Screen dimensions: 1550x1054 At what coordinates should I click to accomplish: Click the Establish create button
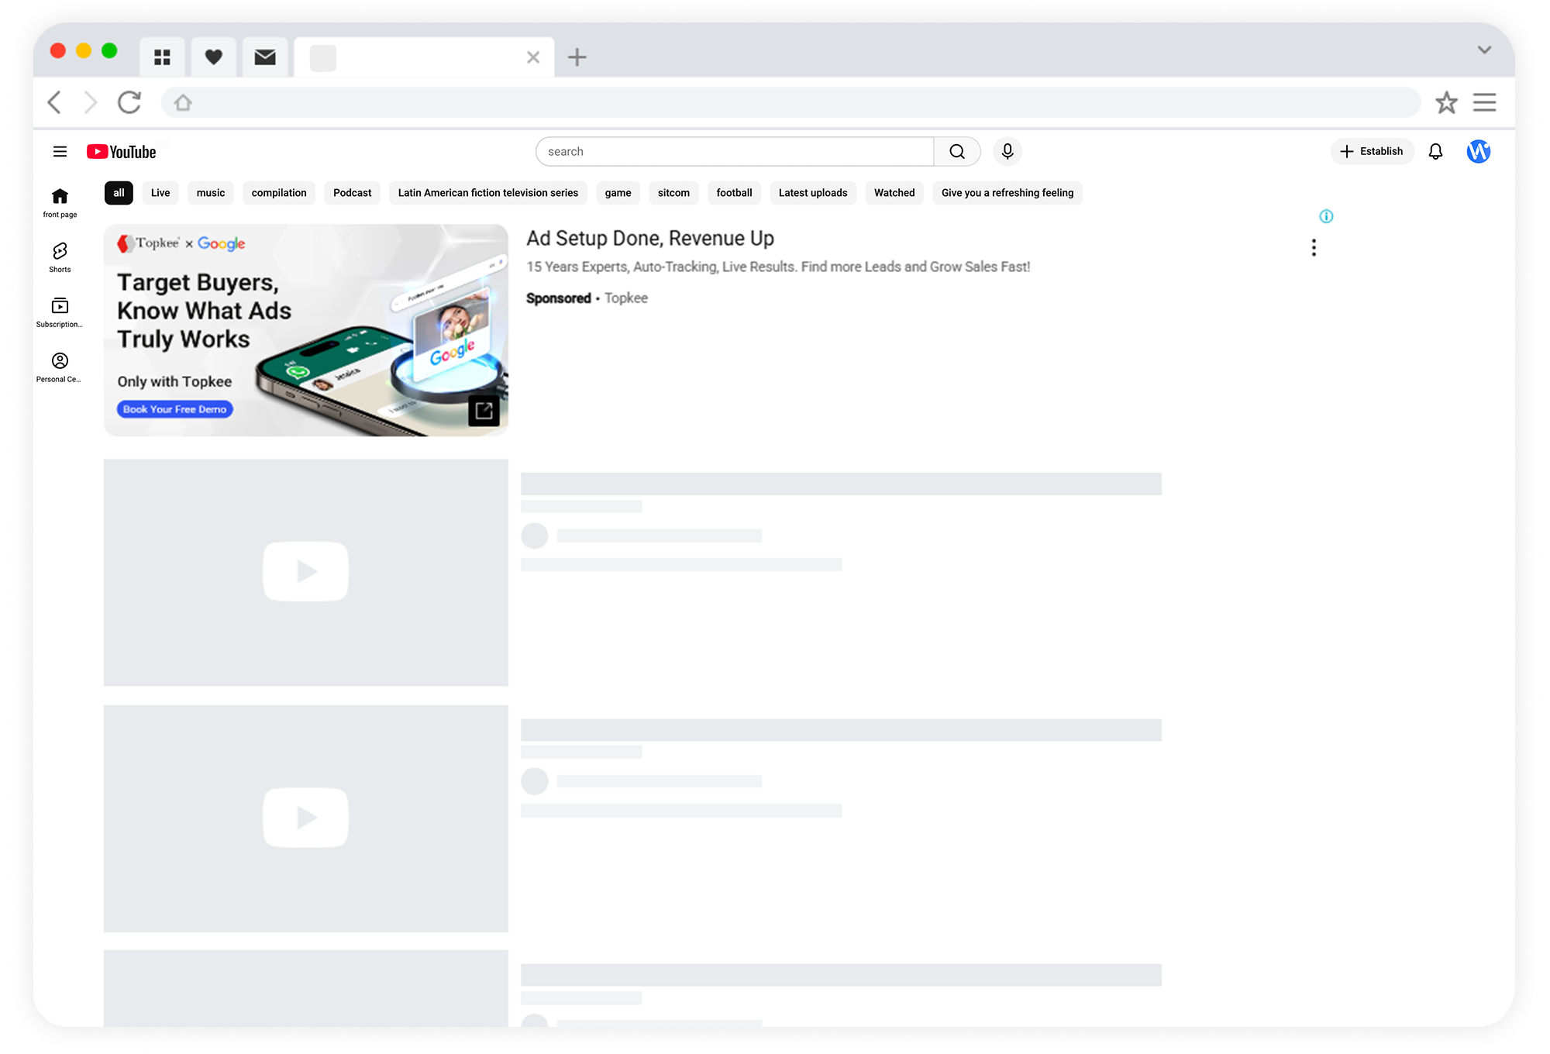[1371, 151]
